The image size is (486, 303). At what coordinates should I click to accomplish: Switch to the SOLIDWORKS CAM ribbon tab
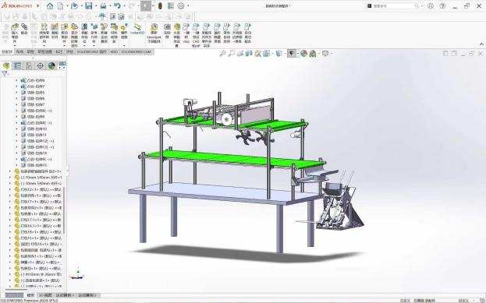137,51
